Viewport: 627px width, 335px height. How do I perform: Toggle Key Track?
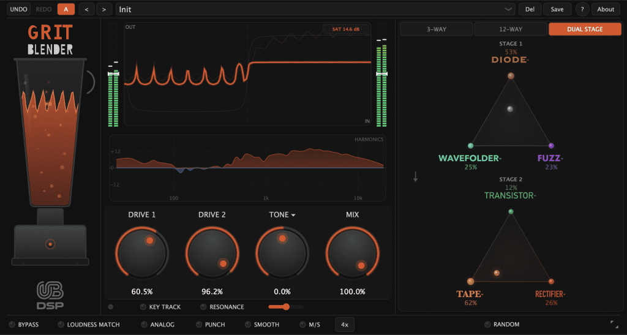(x=160, y=307)
